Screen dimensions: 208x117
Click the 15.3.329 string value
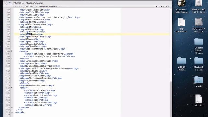pyautogui.click(x=34, y=12)
